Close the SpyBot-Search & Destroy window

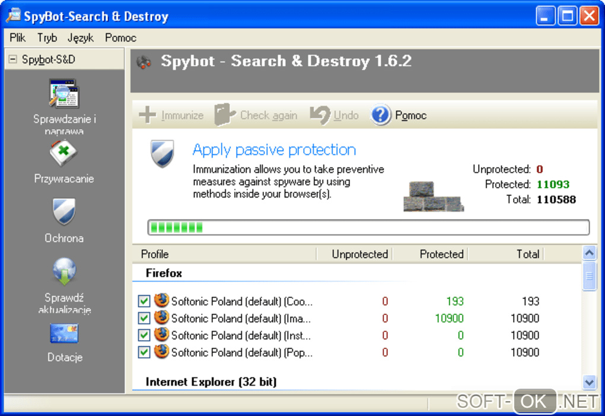click(589, 16)
